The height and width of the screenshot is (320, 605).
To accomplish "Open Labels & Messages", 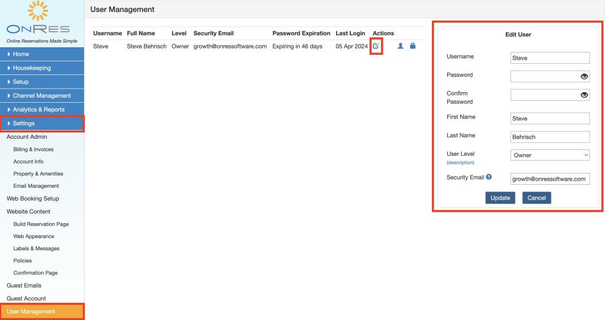I will point(36,249).
